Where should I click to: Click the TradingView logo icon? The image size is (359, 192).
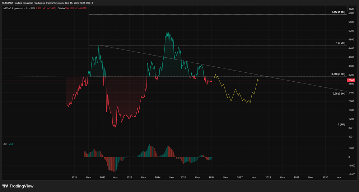(x=5, y=186)
